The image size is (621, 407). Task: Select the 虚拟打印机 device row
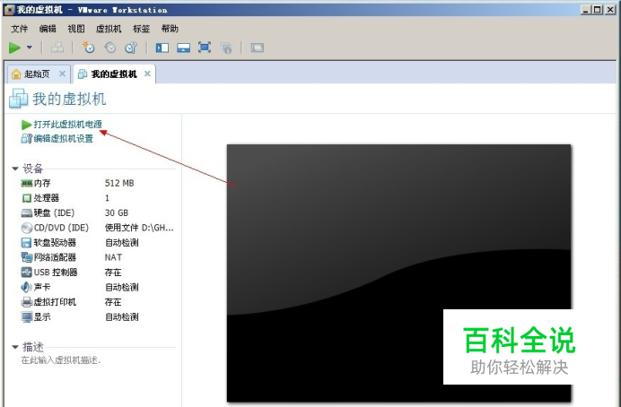(x=97, y=302)
